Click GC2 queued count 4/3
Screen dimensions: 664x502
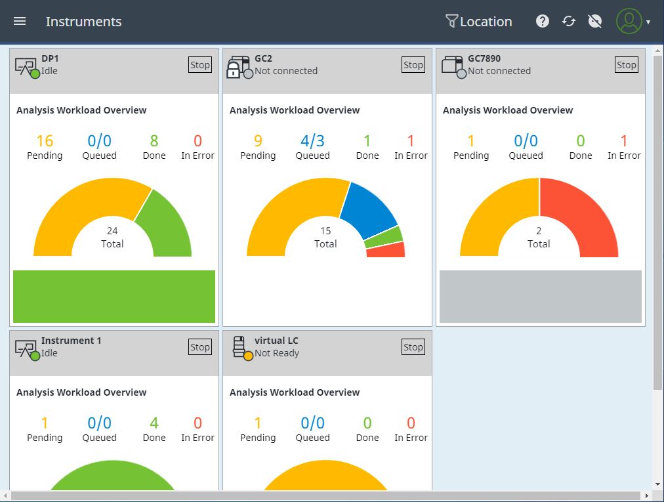312,140
